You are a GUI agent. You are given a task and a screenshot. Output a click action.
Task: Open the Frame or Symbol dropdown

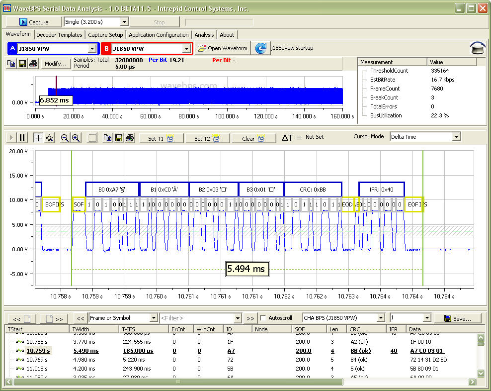tap(154, 318)
